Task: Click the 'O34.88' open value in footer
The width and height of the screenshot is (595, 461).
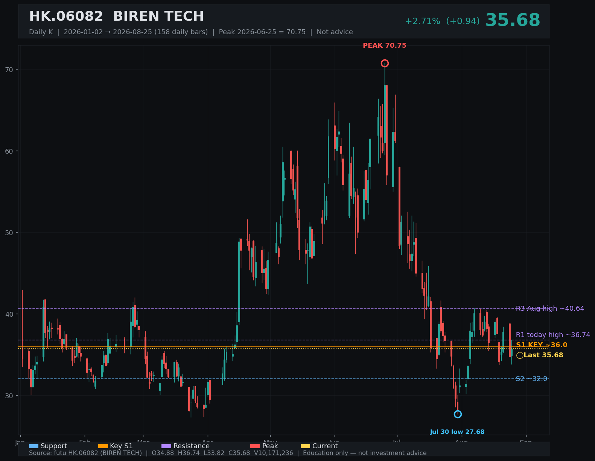Action: click(x=163, y=453)
